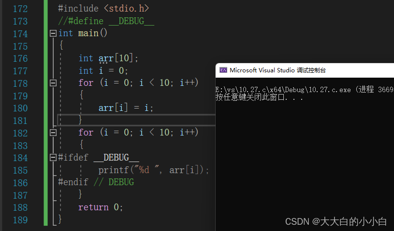Click the '#endif // DEBUG' line
This screenshot has width=394, height=231.
96,182
